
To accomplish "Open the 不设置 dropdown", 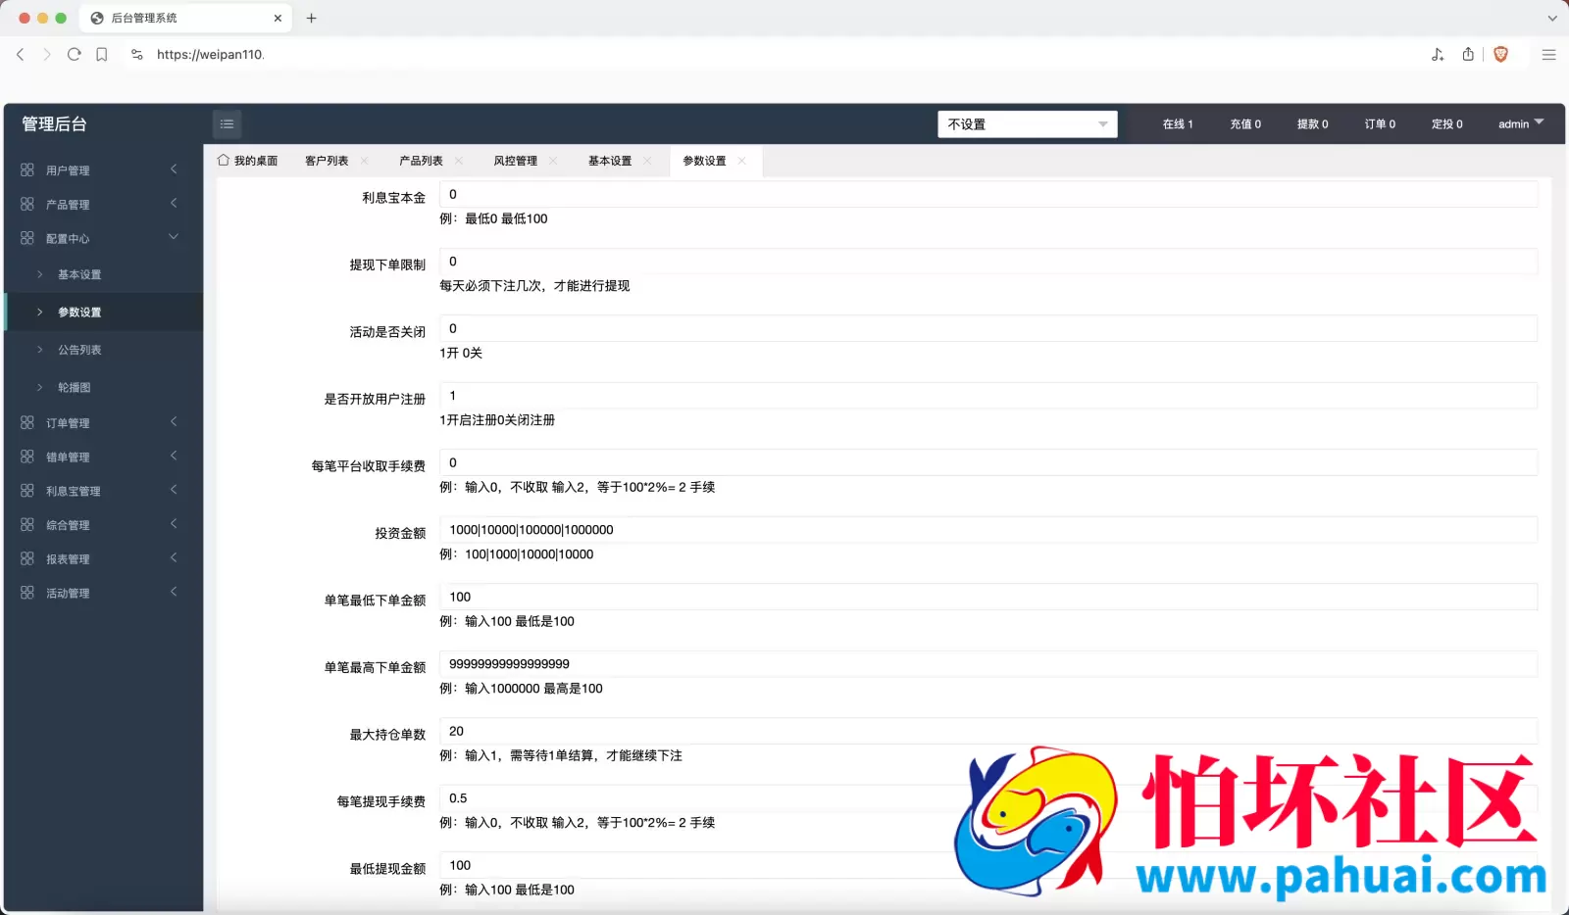I will click(1027, 124).
